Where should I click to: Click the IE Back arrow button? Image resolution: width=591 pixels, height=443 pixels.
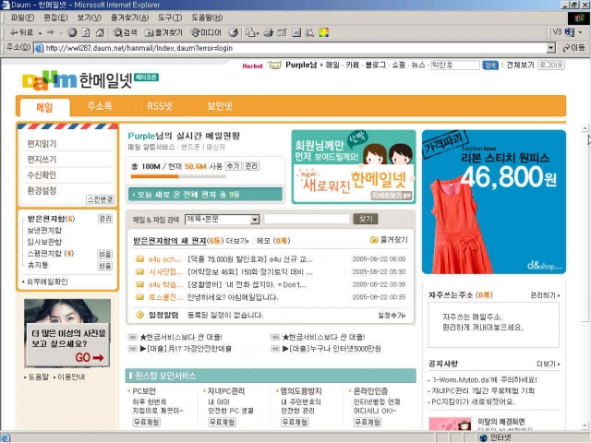point(20,33)
